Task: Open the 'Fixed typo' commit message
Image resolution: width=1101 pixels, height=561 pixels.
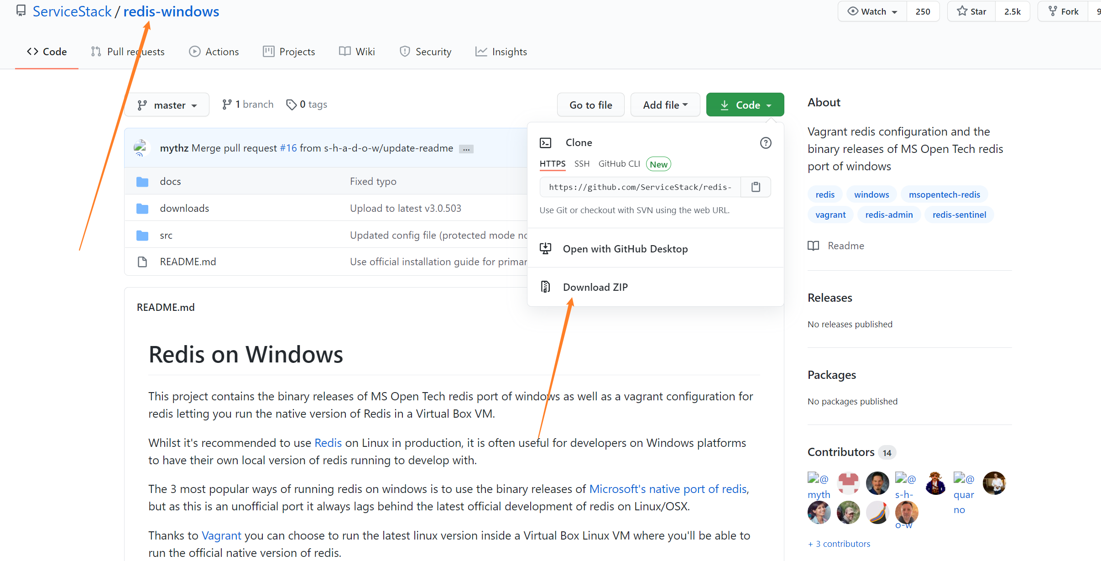Action: coord(373,181)
